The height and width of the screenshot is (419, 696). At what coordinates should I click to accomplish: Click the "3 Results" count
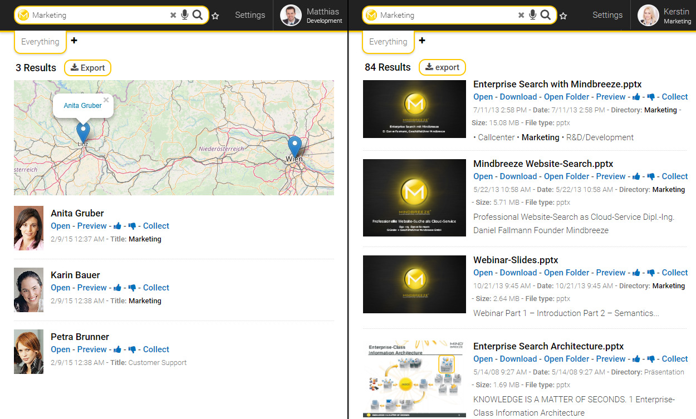tap(36, 68)
